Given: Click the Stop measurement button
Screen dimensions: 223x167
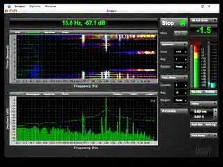Looking at the screenshot, I should pos(174,23).
